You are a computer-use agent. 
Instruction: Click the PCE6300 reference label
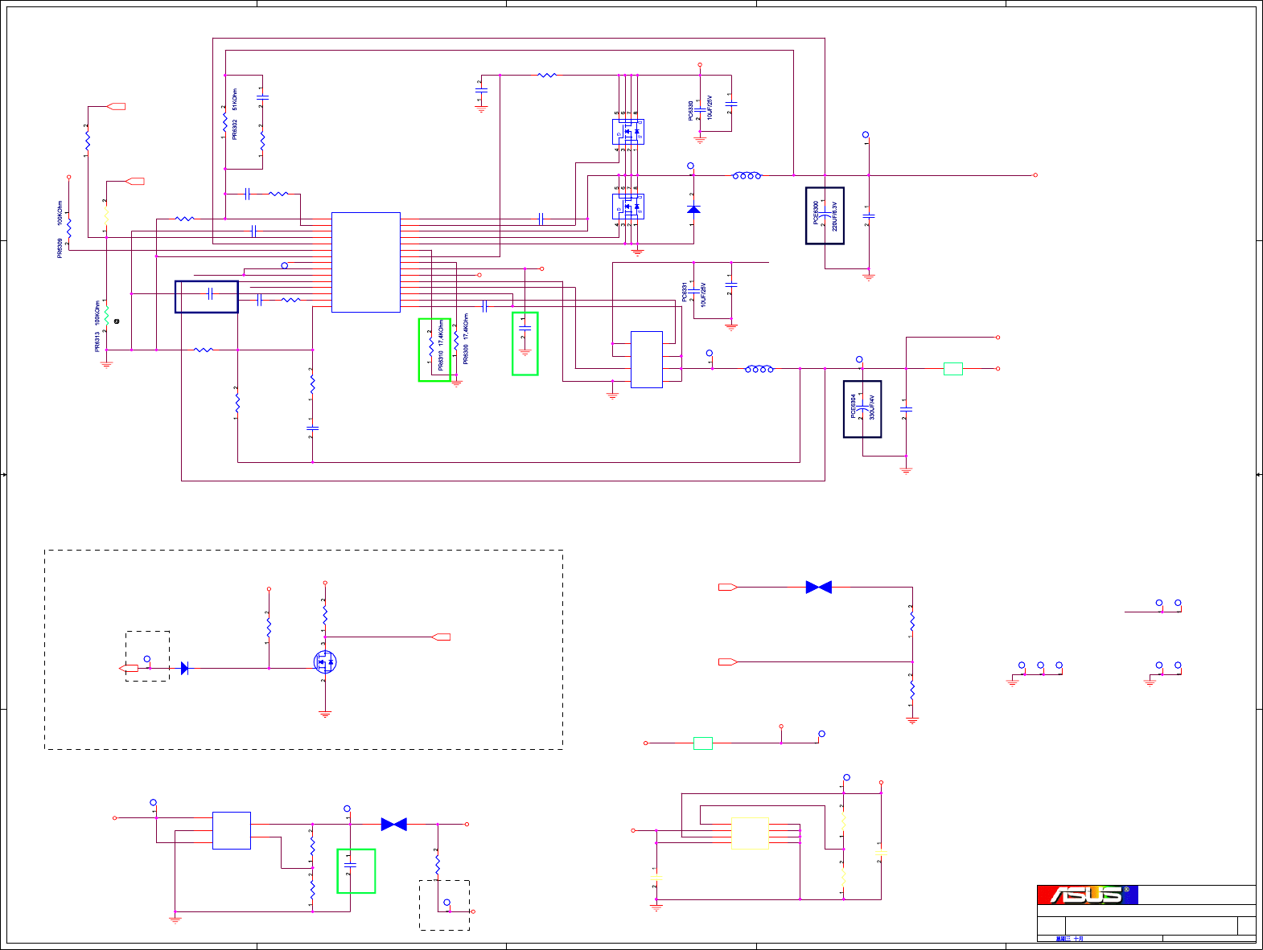pyautogui.click(x=816, y=212)
